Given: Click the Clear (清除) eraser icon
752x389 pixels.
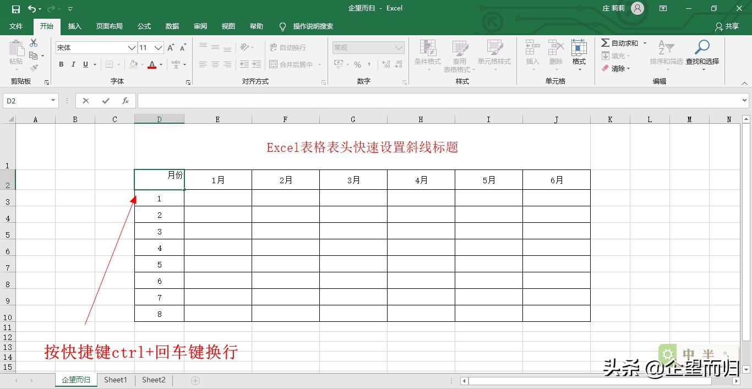Looking at the screenshot, I should (x=606, y=68).
